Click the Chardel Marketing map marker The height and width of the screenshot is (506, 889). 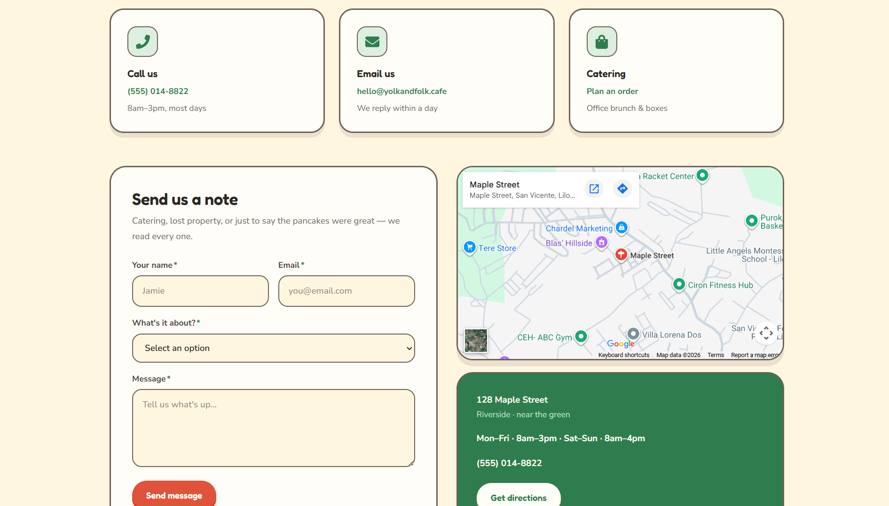click(x=622, y=228)
